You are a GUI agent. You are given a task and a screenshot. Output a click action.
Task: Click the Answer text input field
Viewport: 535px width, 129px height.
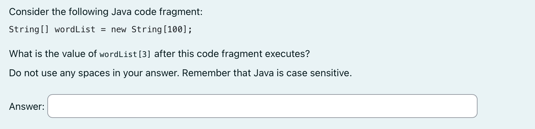pyautogui.click(x=262, y=106)
